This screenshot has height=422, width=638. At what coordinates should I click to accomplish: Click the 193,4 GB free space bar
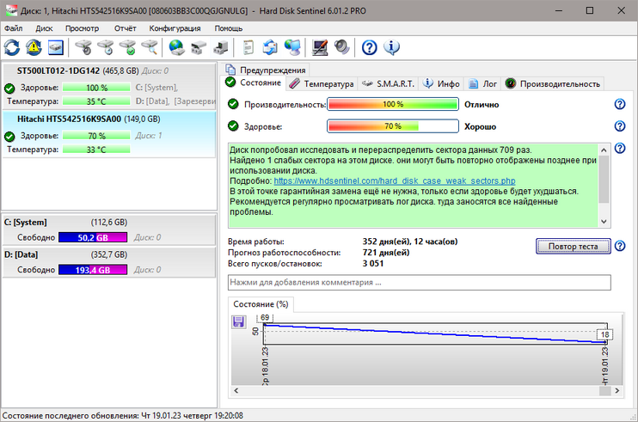tap(93, 270)
